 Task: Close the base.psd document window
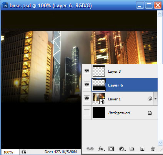point(158,5)
